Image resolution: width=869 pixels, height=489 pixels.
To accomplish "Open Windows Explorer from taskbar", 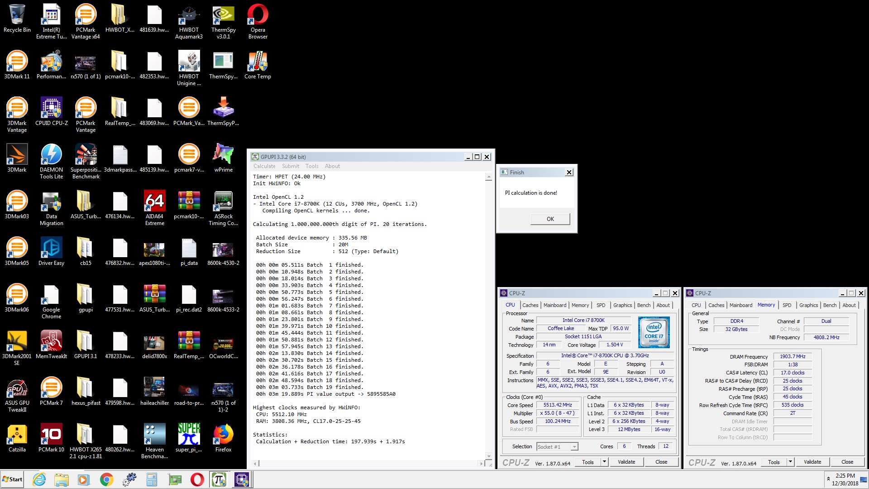I will pos(62,479).
